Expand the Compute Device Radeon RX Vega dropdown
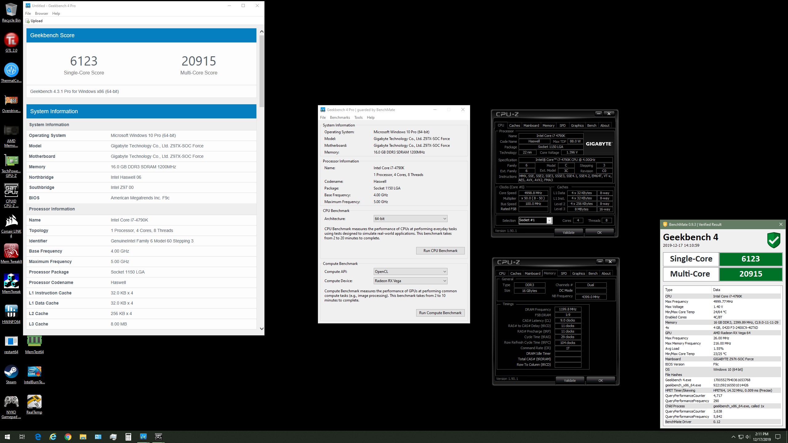The width and height of the screenshot is (788, 443). tap(410, 281)
